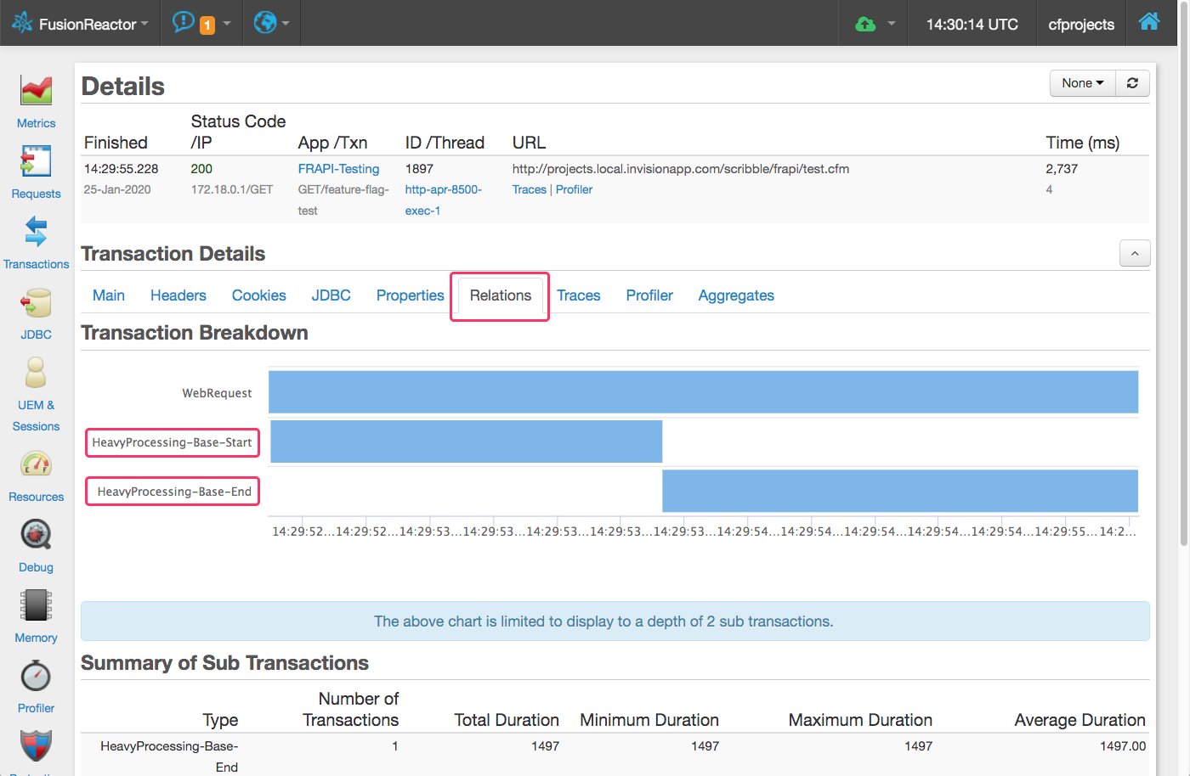Open UEM & Sessions sidebar icon
Screen dimensions: 1190x776
point(36,374)
